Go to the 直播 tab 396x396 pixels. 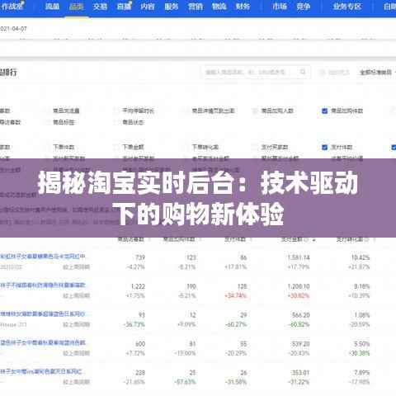click(124, 6)
